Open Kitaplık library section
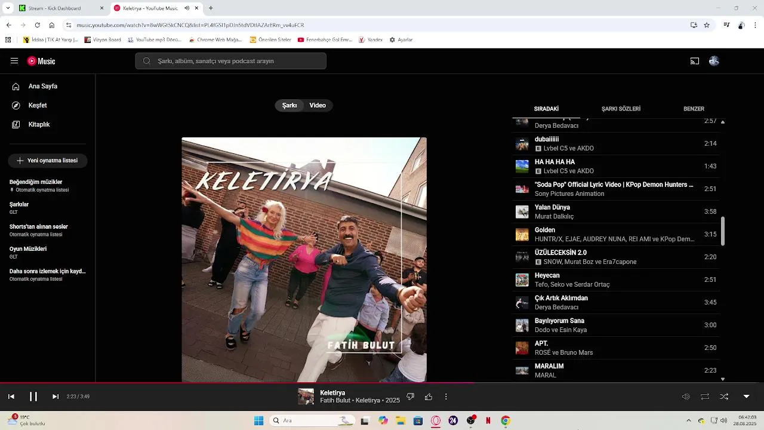The image size is (764, 430). (x=39, y=124)
